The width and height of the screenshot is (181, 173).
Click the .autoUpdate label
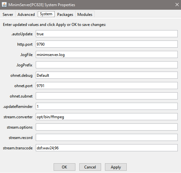point(22,34)
